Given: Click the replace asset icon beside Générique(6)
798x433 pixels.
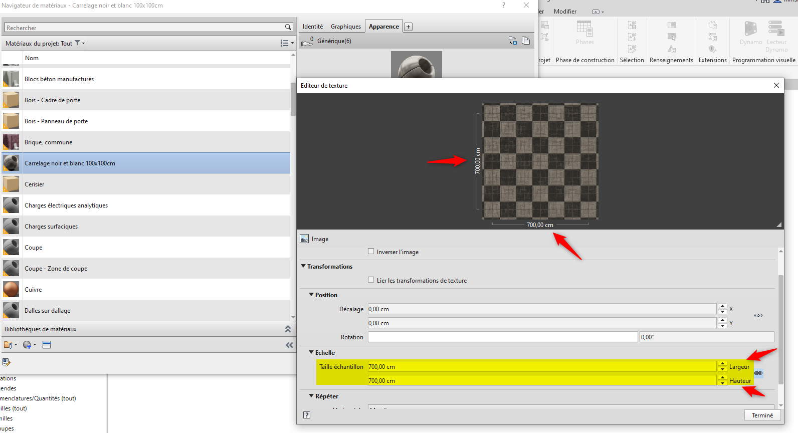Looking at the screenshot, I should click(x=512, y=41).
